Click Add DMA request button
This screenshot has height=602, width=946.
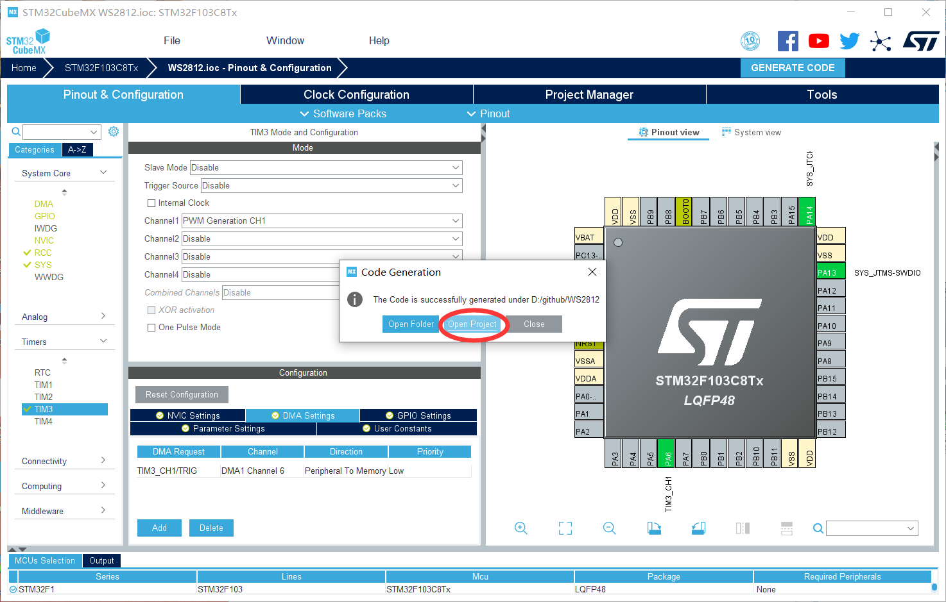[x=159, y=528]
